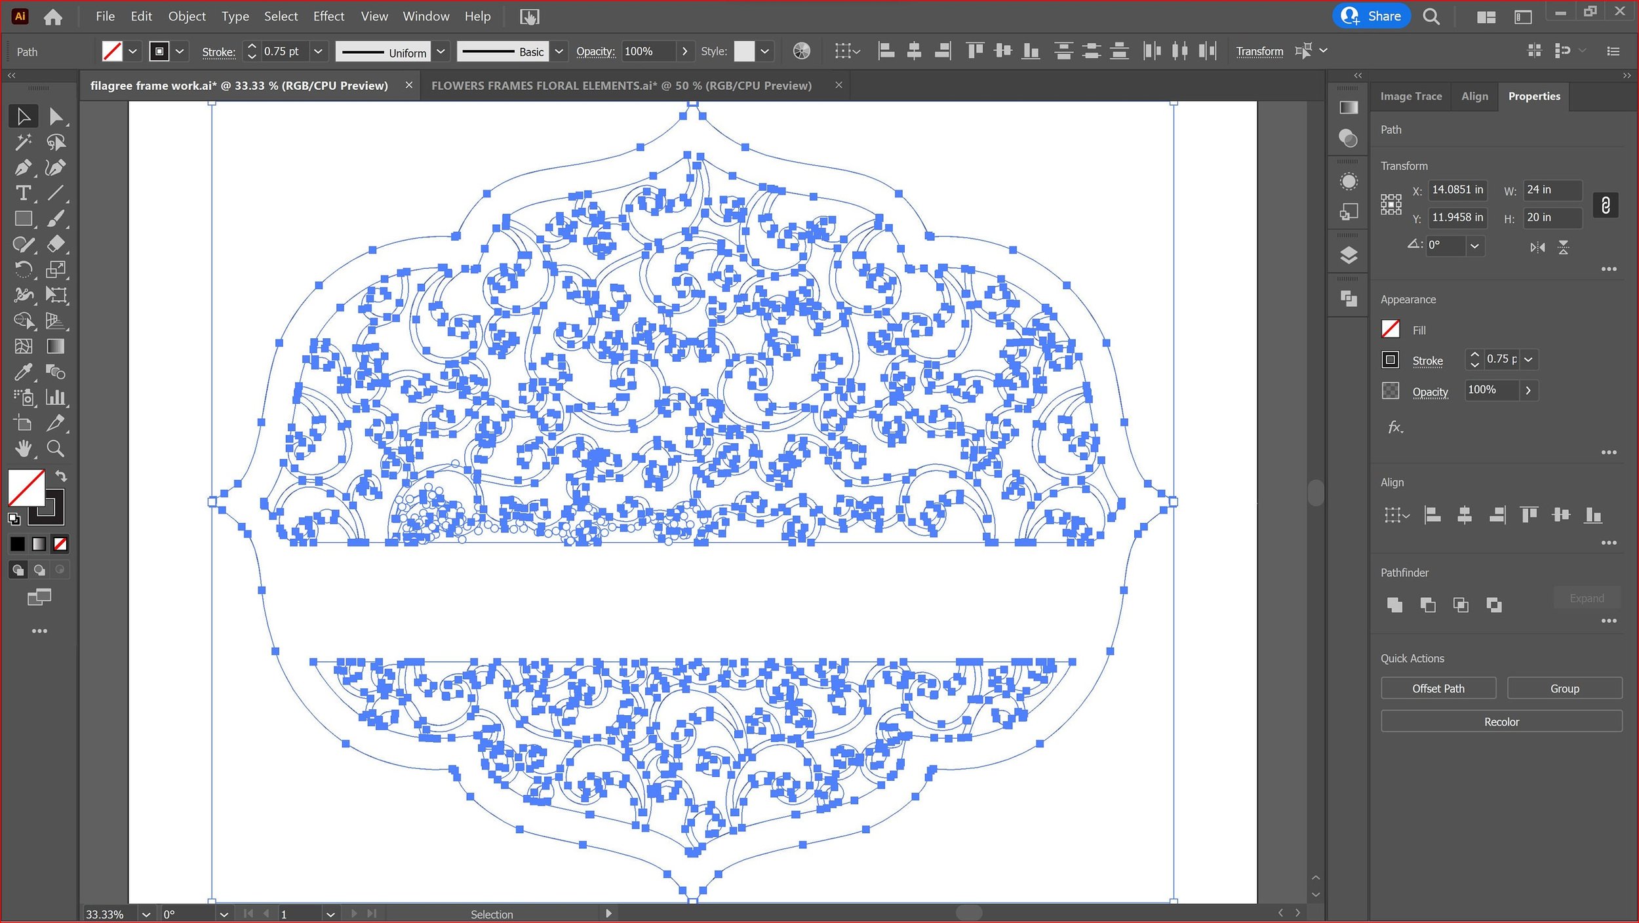Click Horizontal Align Left in control bar
1639x923 pixels.
click(886, 51)
